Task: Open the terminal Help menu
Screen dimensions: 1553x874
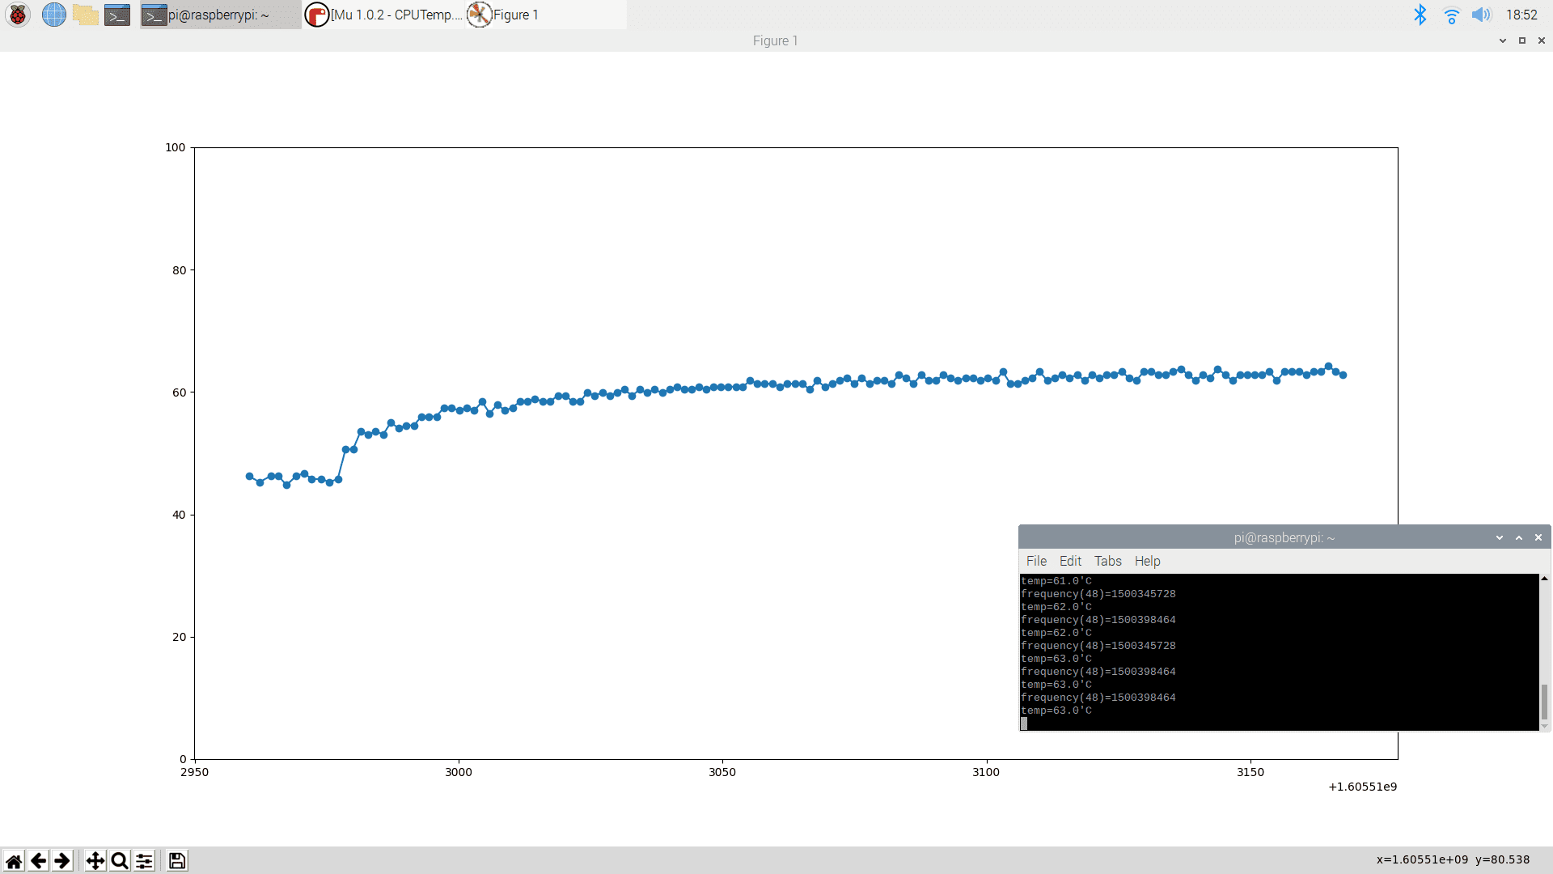Action: [1147, 561]
